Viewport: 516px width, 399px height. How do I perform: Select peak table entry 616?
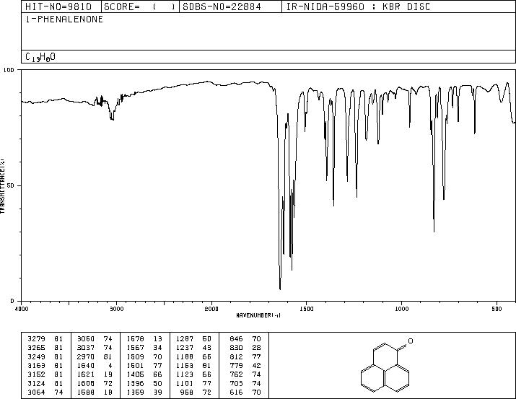(236, 392)
